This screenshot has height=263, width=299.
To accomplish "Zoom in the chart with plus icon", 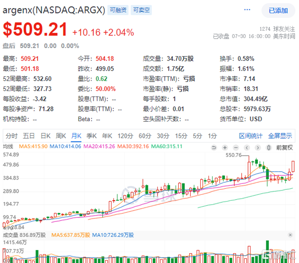I will point(225,148).
